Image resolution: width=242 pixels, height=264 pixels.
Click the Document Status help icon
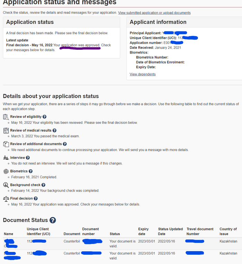(53, 220)
